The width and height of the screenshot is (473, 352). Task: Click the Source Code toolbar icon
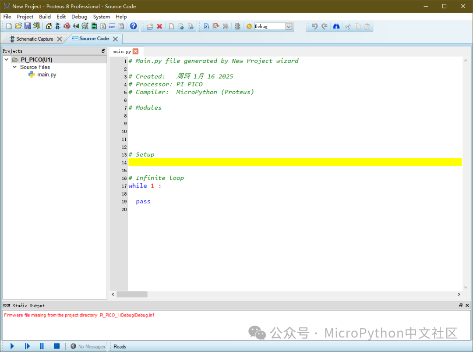click(112, 26)
